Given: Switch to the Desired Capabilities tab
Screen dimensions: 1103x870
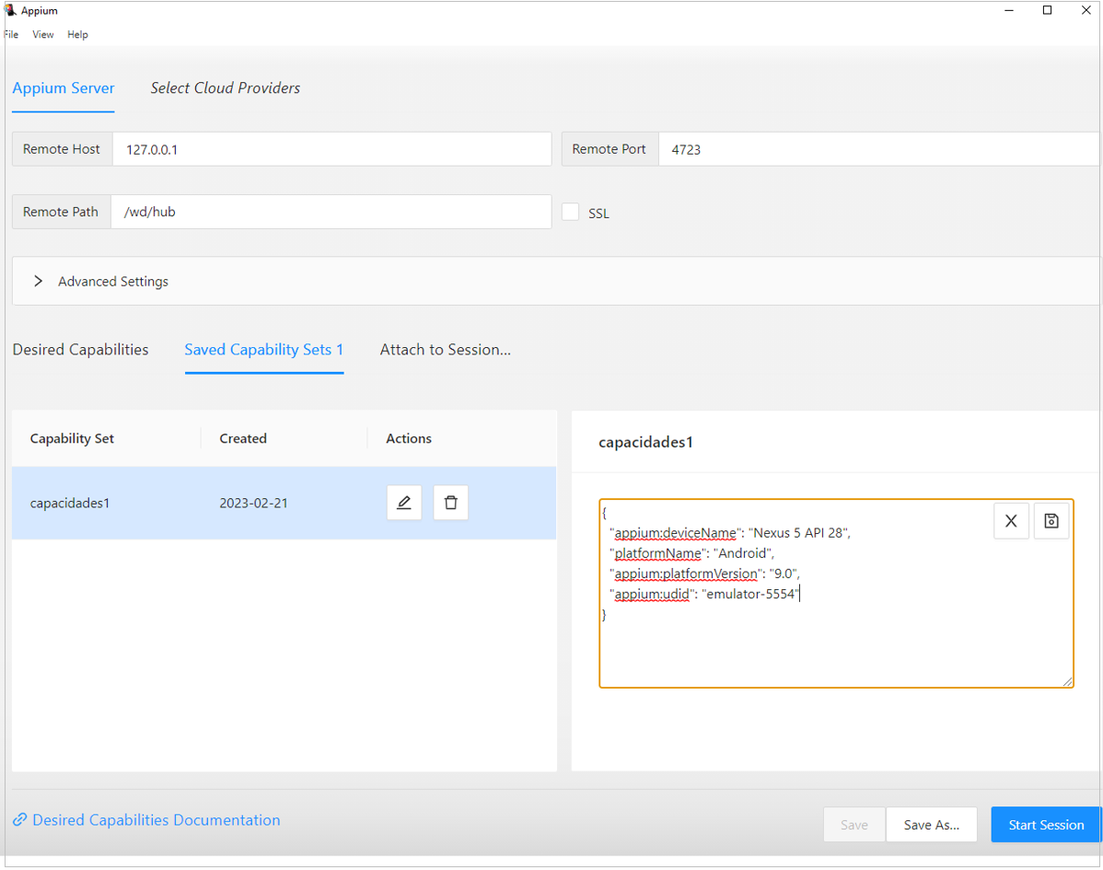Looking at the screenshot, I should (x=80, y=350).
